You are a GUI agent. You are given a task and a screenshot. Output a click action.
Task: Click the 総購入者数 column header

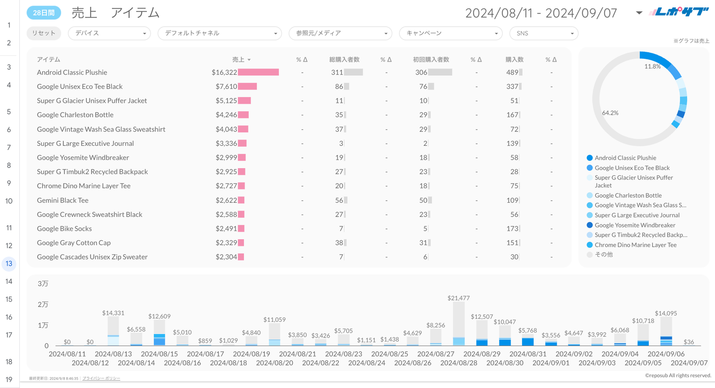(344, 60)
